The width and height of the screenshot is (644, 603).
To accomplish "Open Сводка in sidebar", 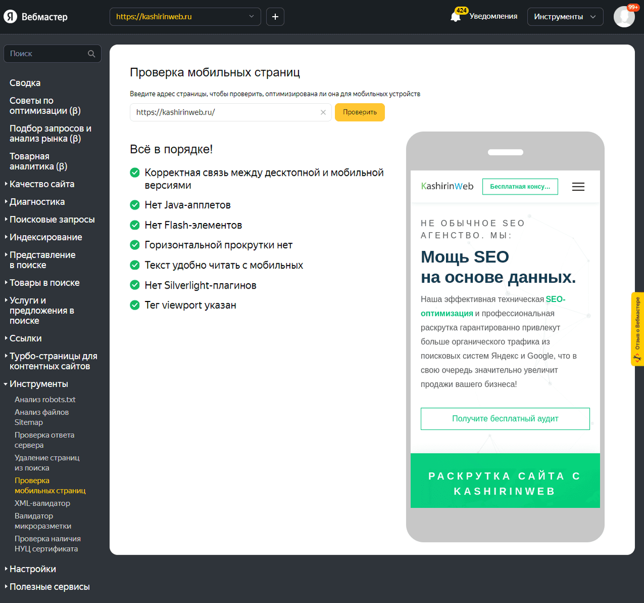I will tap(25, 83).
